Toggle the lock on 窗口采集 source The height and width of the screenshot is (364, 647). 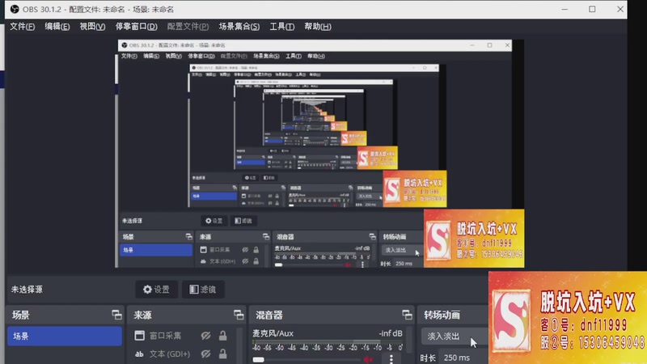(x=223, y=336)
